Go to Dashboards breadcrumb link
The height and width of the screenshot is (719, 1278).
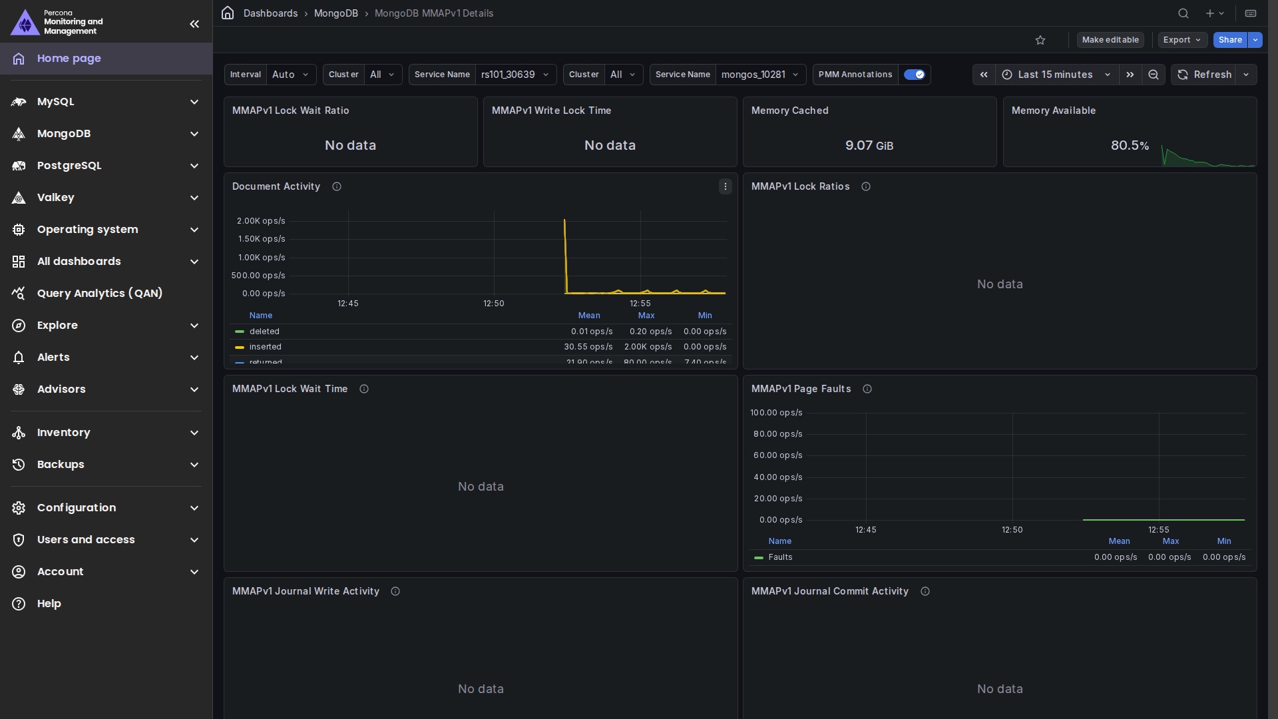[270, 13]
